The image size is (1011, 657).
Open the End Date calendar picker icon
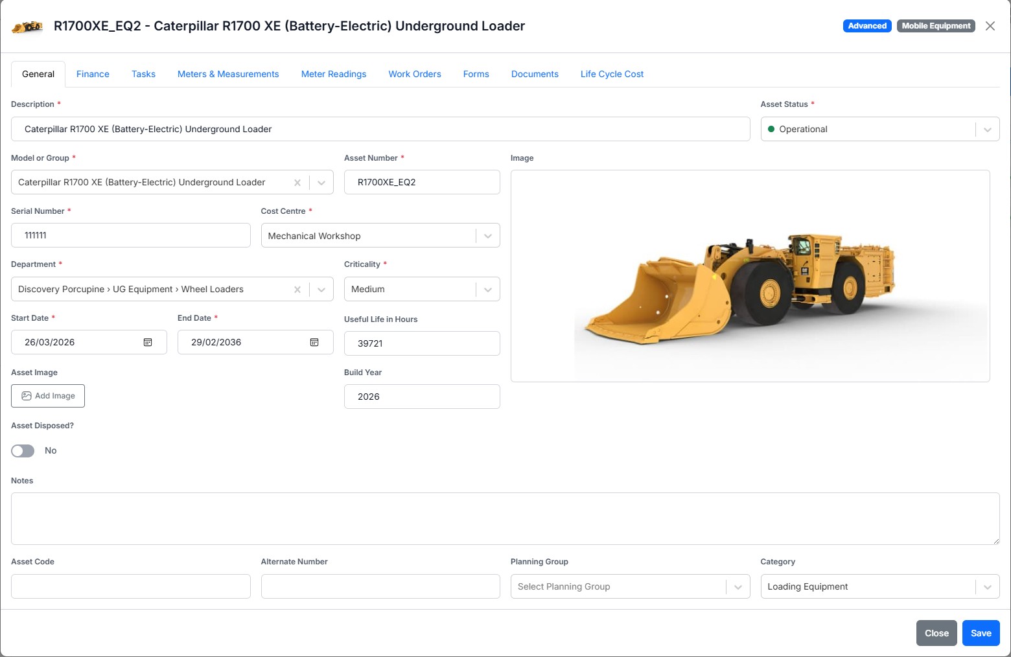[314, 342]
